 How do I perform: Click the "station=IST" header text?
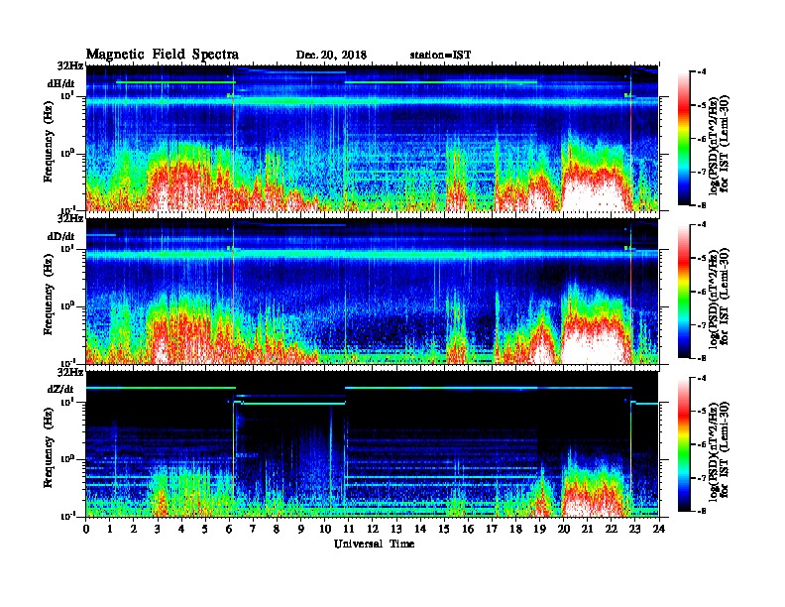[x=440, y=56]
